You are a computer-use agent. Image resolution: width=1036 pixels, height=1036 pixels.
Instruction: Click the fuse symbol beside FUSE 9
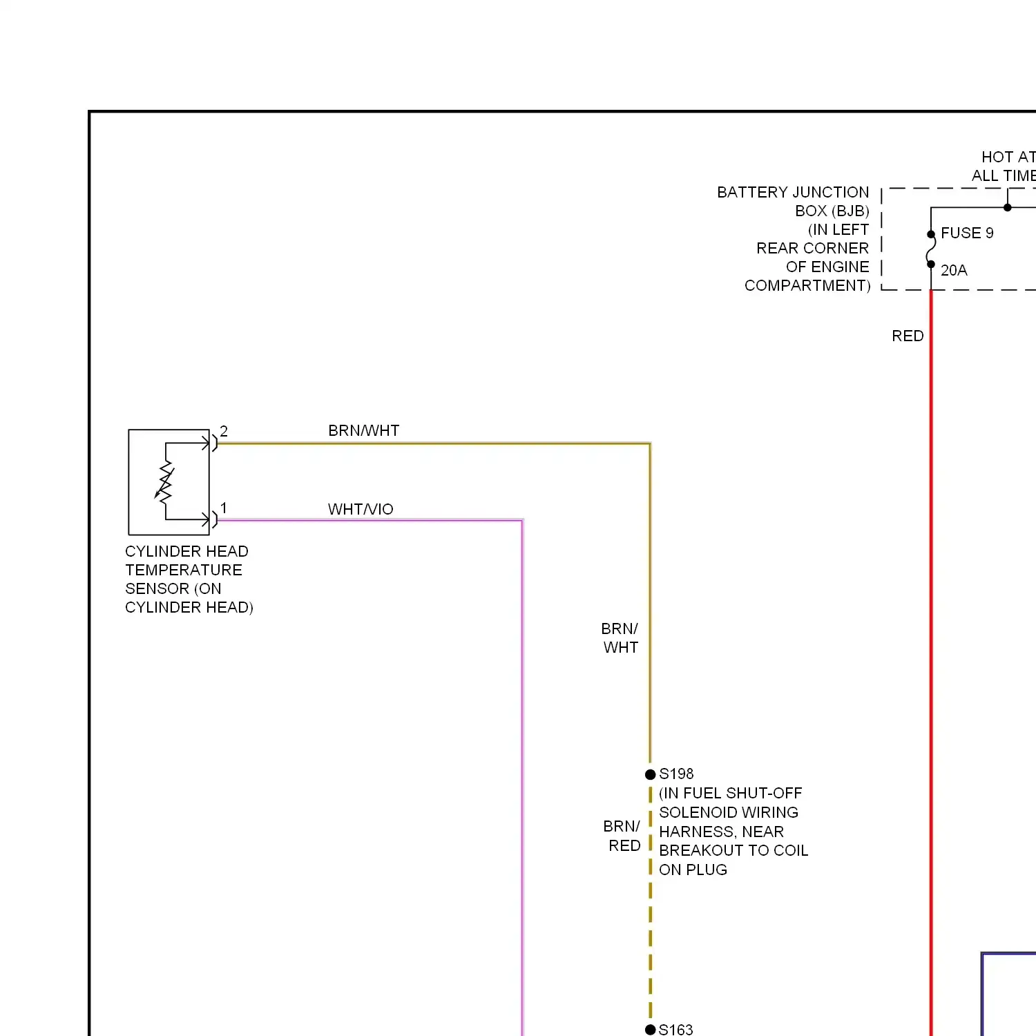click(x=931, y=249)
